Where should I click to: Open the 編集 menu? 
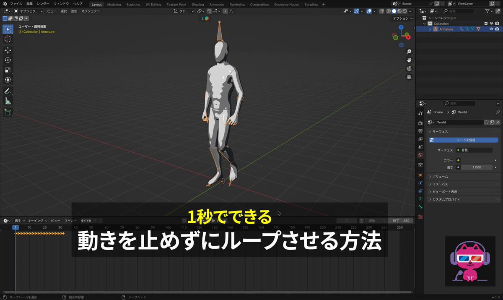point(29,4)
